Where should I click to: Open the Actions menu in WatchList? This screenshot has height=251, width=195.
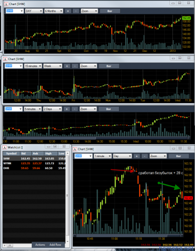[40, 245]
